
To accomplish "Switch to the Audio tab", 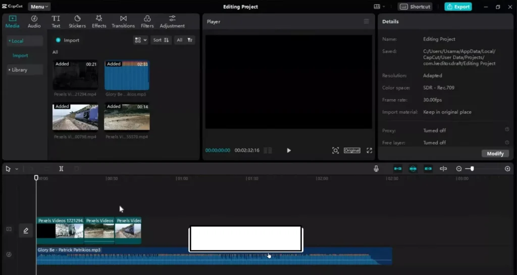I will pos(34,21).
